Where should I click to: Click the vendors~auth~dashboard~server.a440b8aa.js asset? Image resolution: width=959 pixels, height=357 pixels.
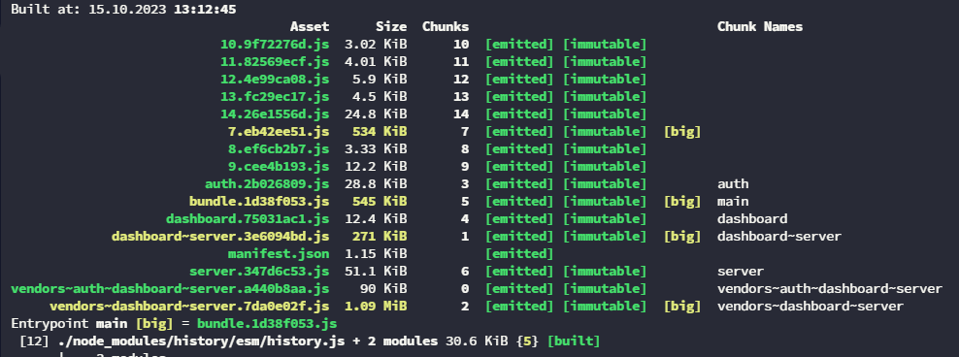[170, 288]
